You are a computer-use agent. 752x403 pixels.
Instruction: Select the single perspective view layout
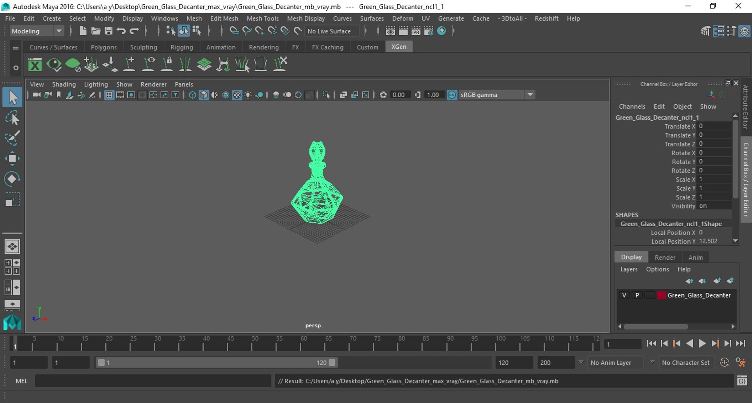tap(12, 247)
